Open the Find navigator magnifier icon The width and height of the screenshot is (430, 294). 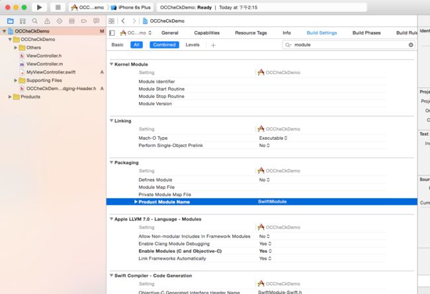(34, 21)
